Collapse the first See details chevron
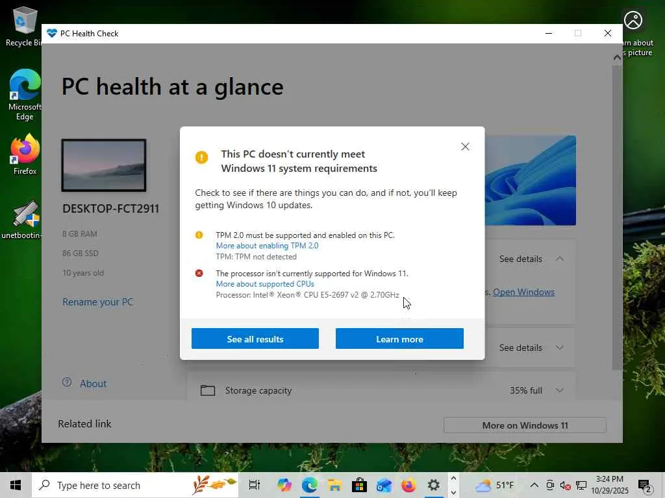Viewport: 665px width, 498px height. (560, 259)
